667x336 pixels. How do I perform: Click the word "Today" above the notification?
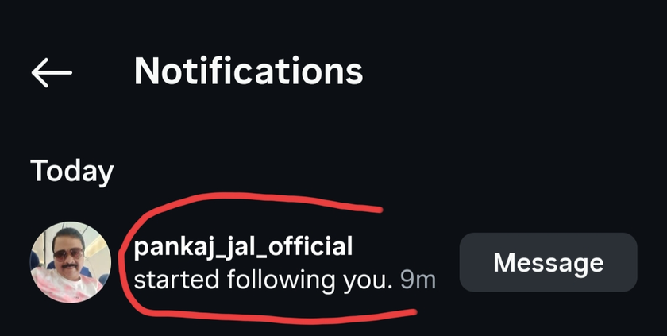pos(72,170)
